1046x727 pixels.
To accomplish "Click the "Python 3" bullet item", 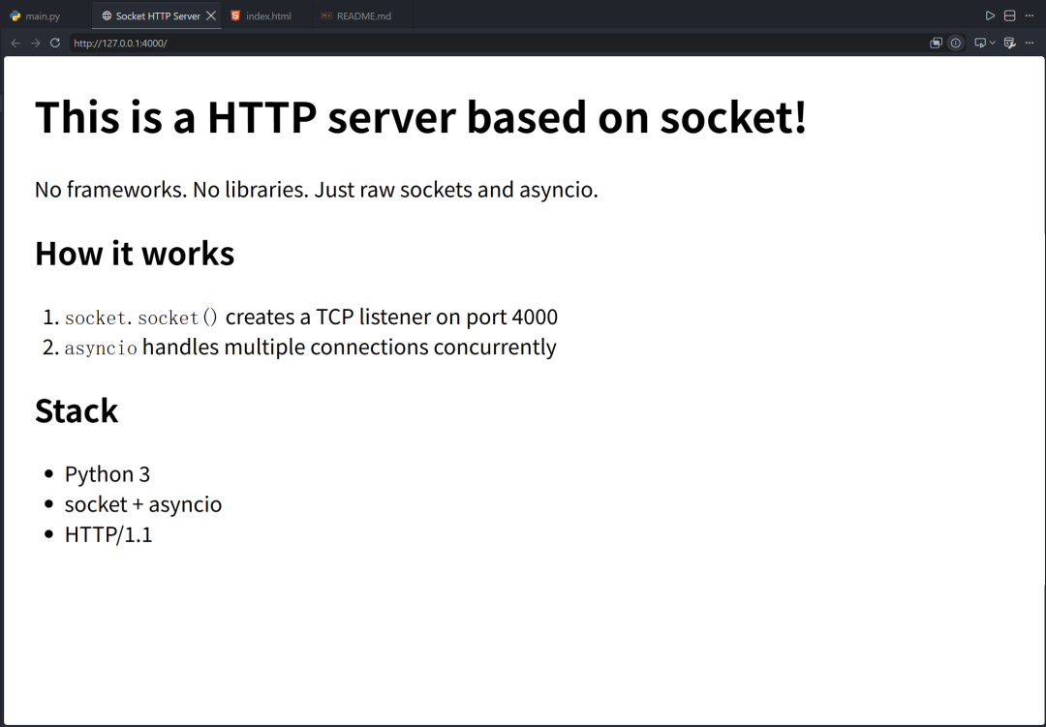I will (108, 474).
